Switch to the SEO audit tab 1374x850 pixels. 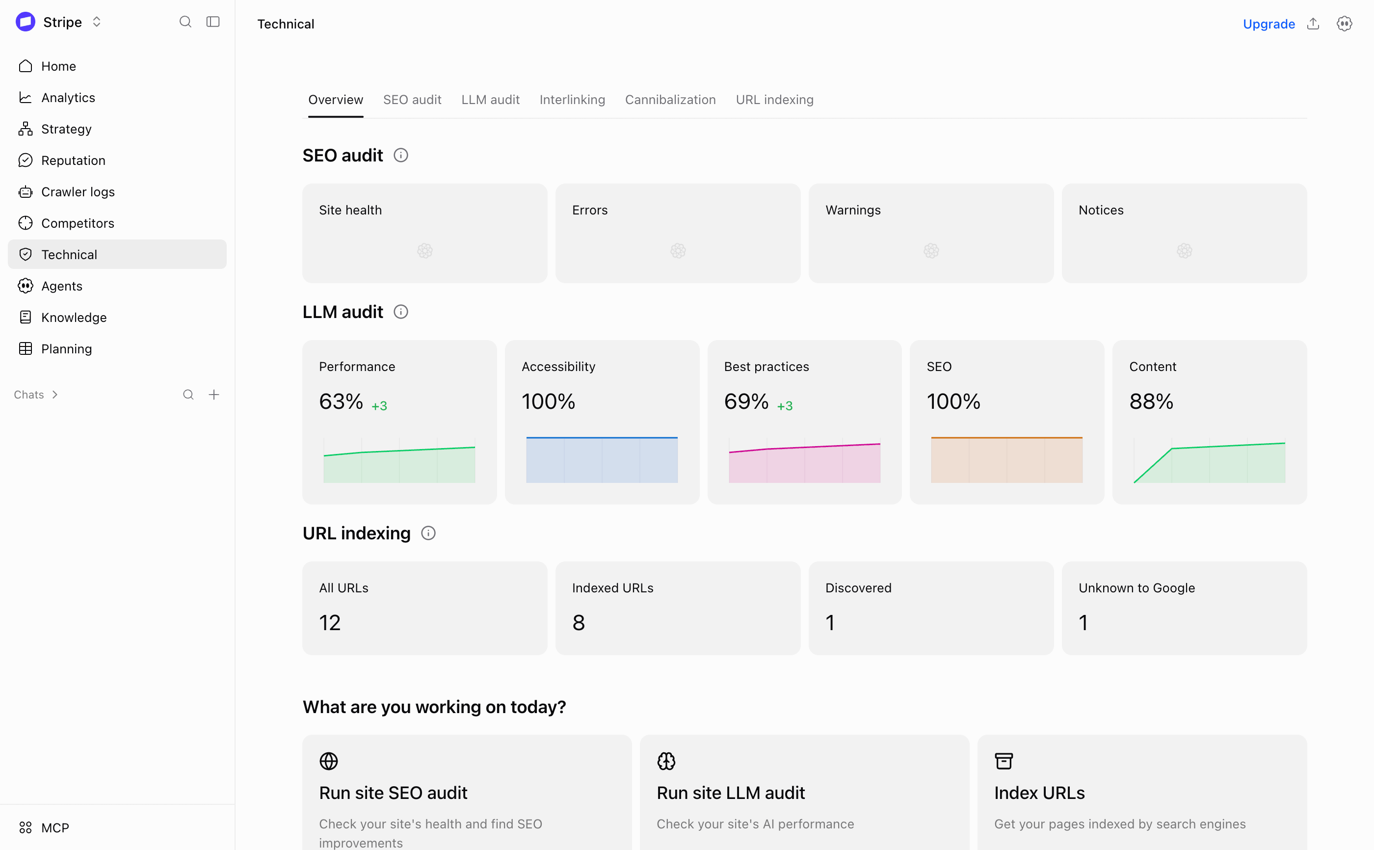412,100
